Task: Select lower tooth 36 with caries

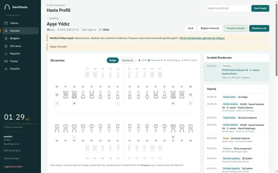Action: tap(173, 128)
